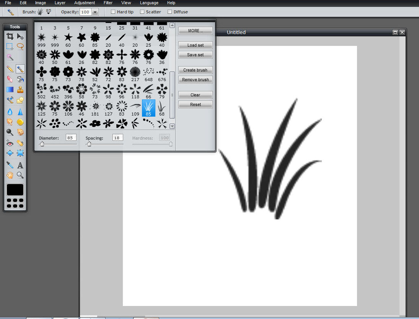
Task: Open the Language menu
Action: [x=149, y=3]
